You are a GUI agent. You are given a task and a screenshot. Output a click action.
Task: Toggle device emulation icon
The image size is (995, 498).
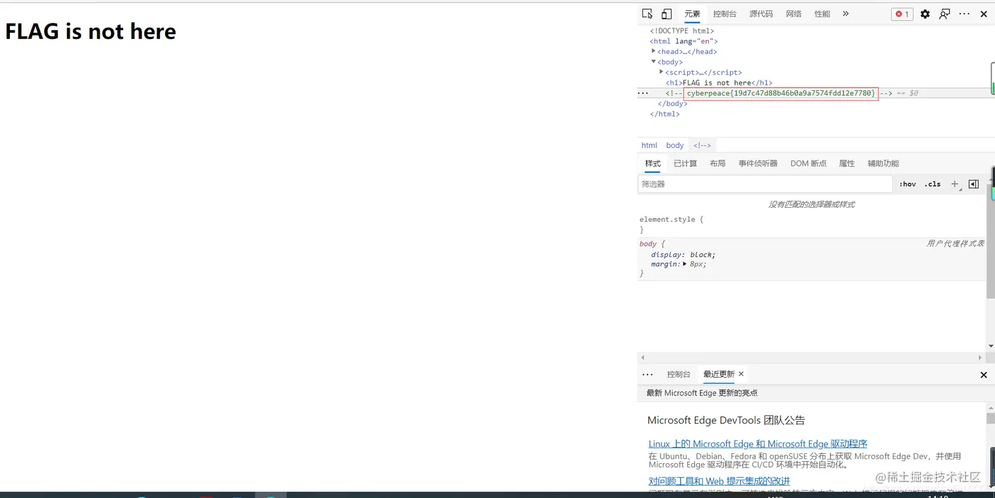667,14
